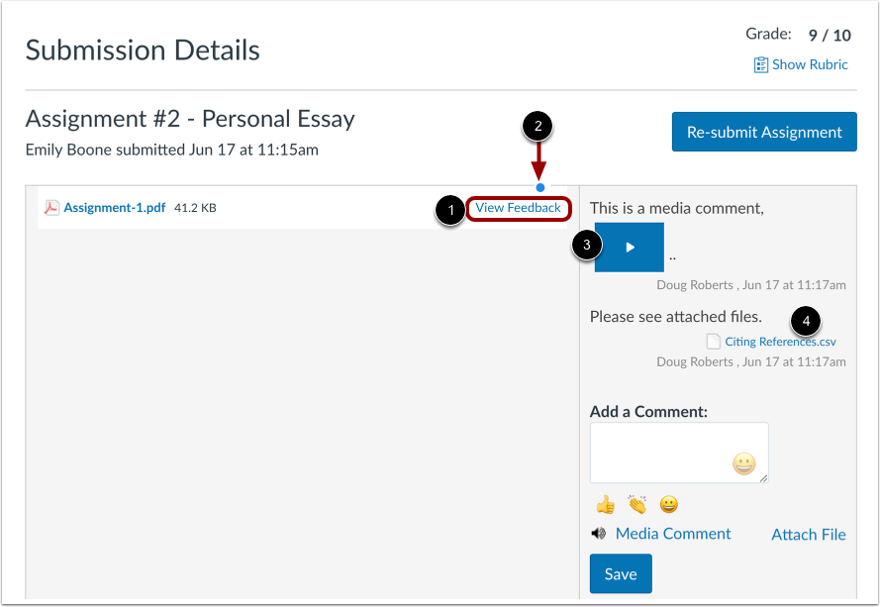React with the smiley face emoji

(669, 504)
